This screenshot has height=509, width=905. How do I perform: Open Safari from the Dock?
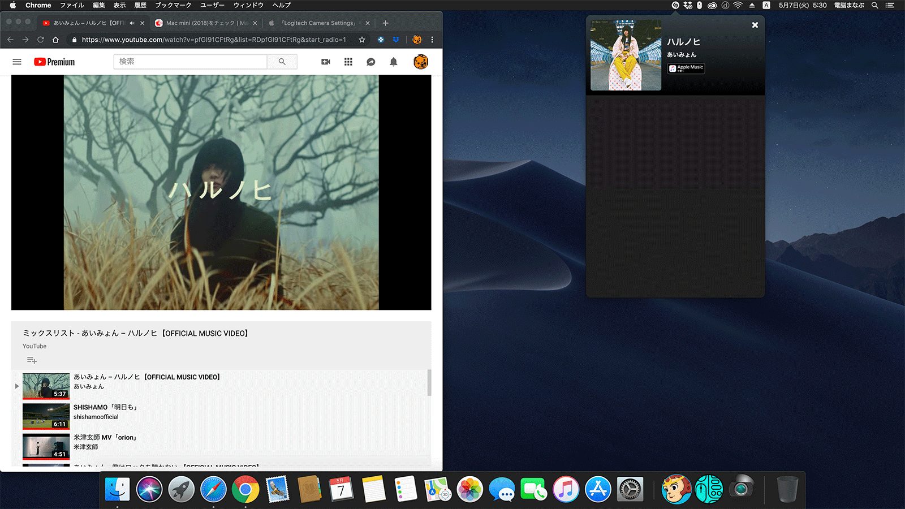tap(213, 489)
